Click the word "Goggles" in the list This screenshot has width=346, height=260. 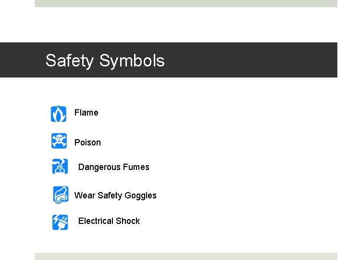(x=140, y=195)
